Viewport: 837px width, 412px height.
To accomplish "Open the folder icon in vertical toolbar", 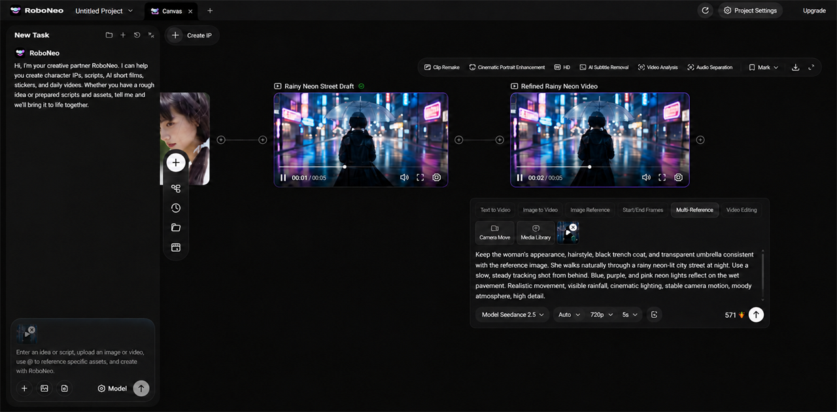I will click(176, 228).
